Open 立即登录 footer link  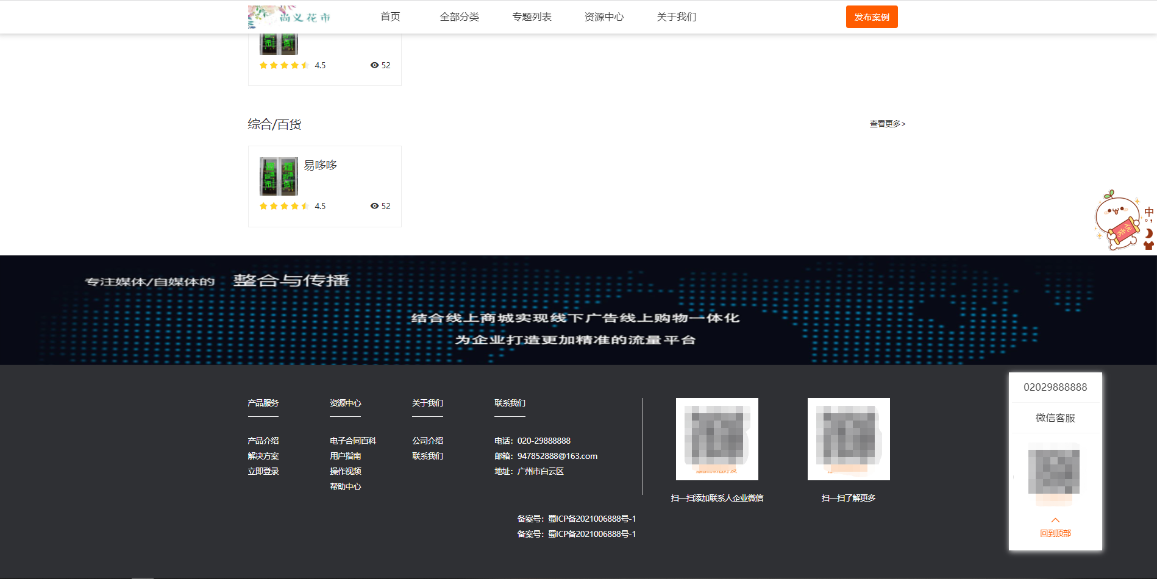click(x=263, y=471)
